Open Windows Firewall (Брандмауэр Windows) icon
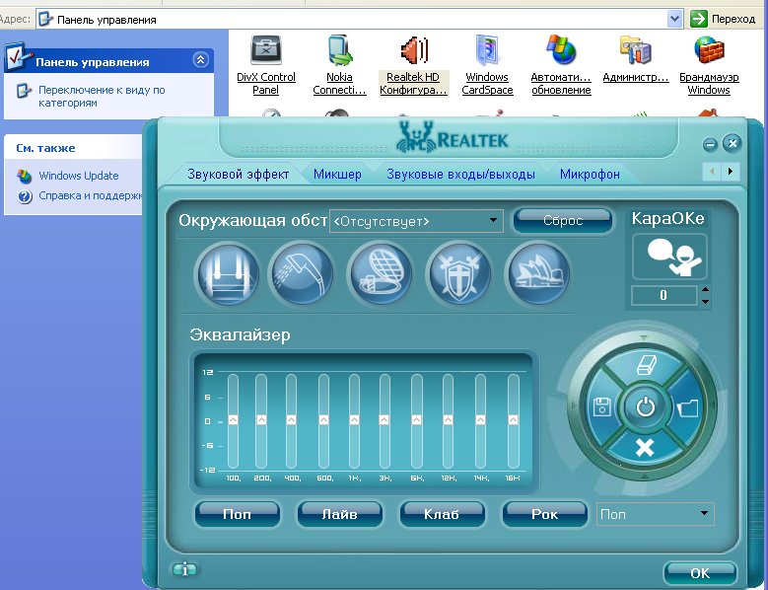Viewport: 768px width, 590px height. 709,50
